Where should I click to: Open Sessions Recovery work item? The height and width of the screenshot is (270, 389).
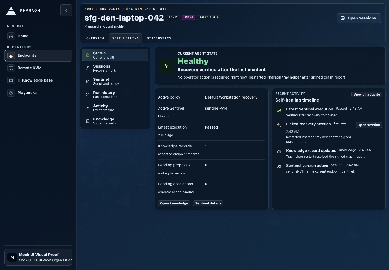(x=115, y=68)
